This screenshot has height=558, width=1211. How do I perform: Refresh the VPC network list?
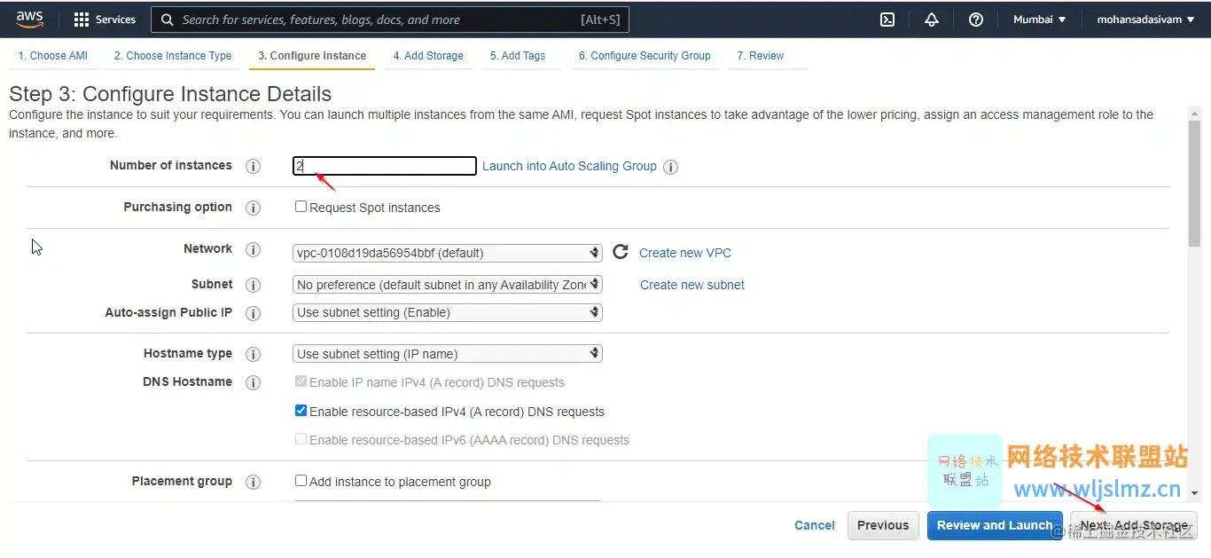click(621, 253)
